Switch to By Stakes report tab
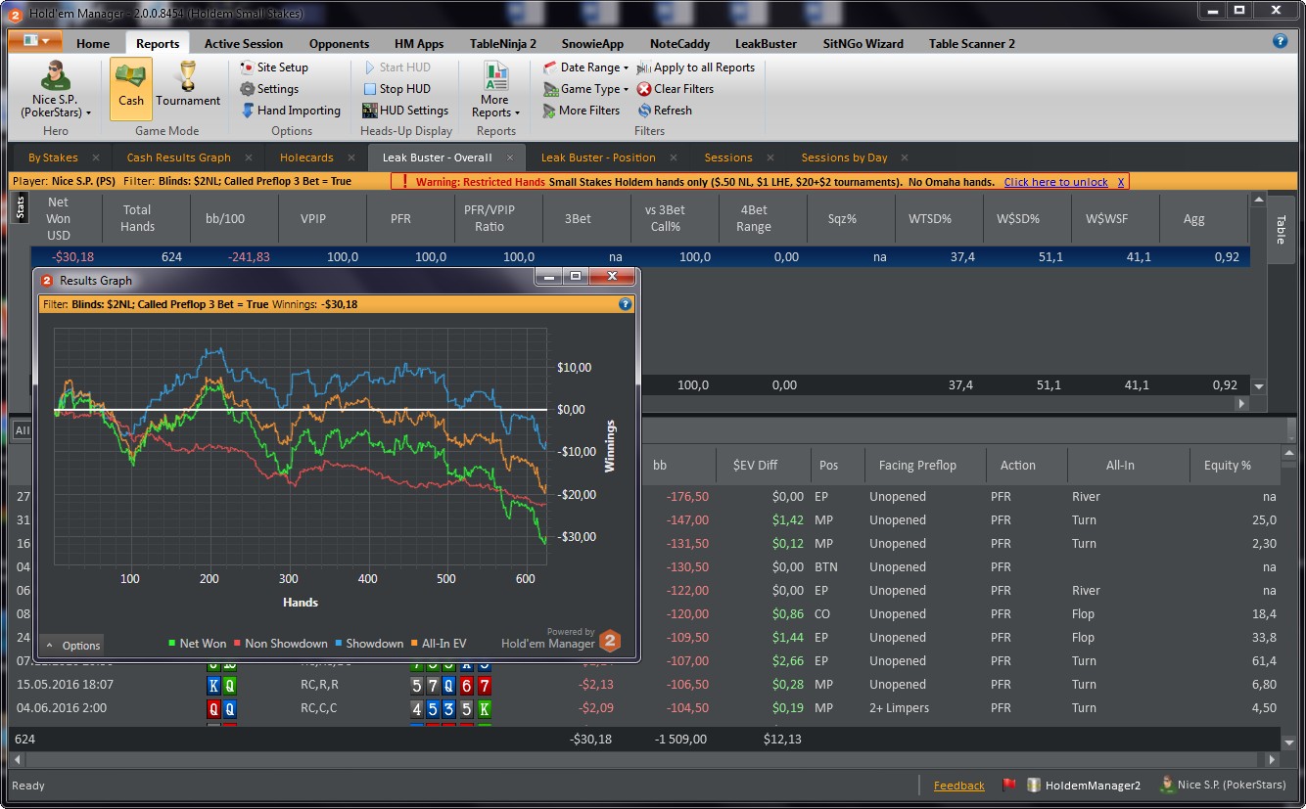 [53, 157]
